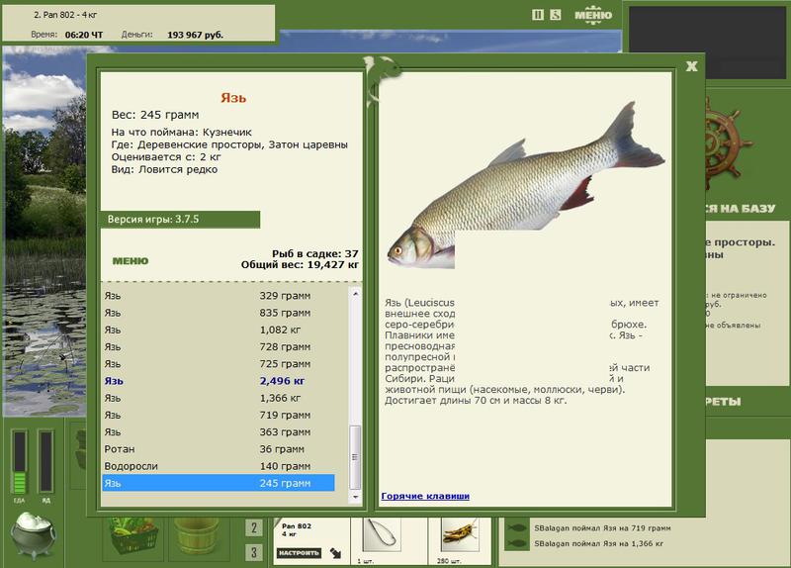Click the Версия игры: 3.7.5 bar
Viewport: 791px width, 568px height.
180,220
